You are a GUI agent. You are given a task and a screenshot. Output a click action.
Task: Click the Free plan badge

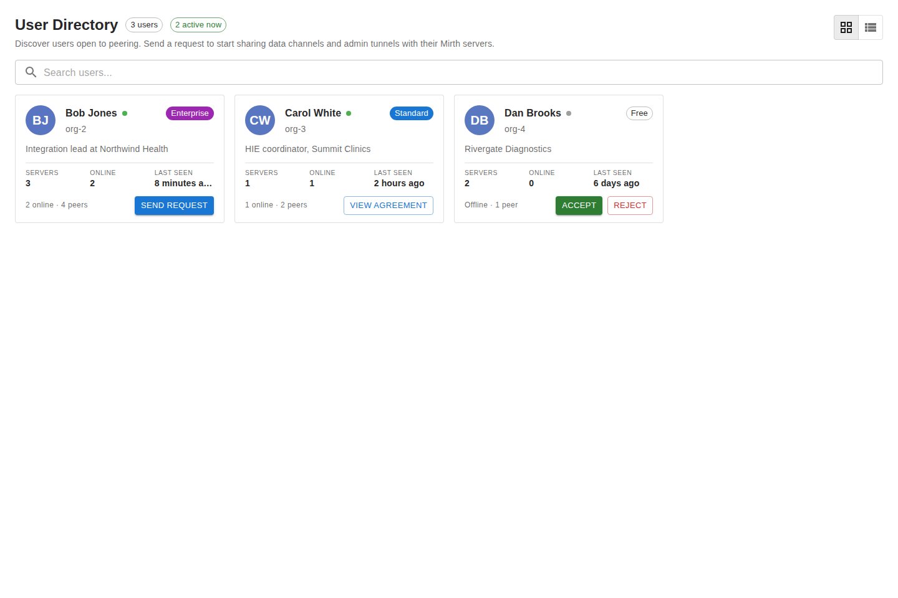click(639, 113)
